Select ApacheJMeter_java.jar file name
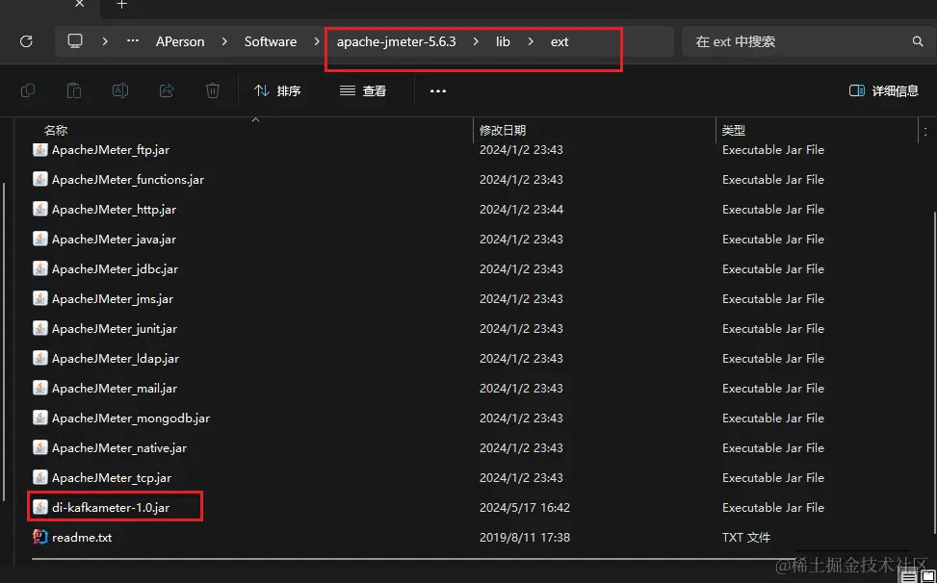The width and height of the screenshot is (937, 583). 115,240
